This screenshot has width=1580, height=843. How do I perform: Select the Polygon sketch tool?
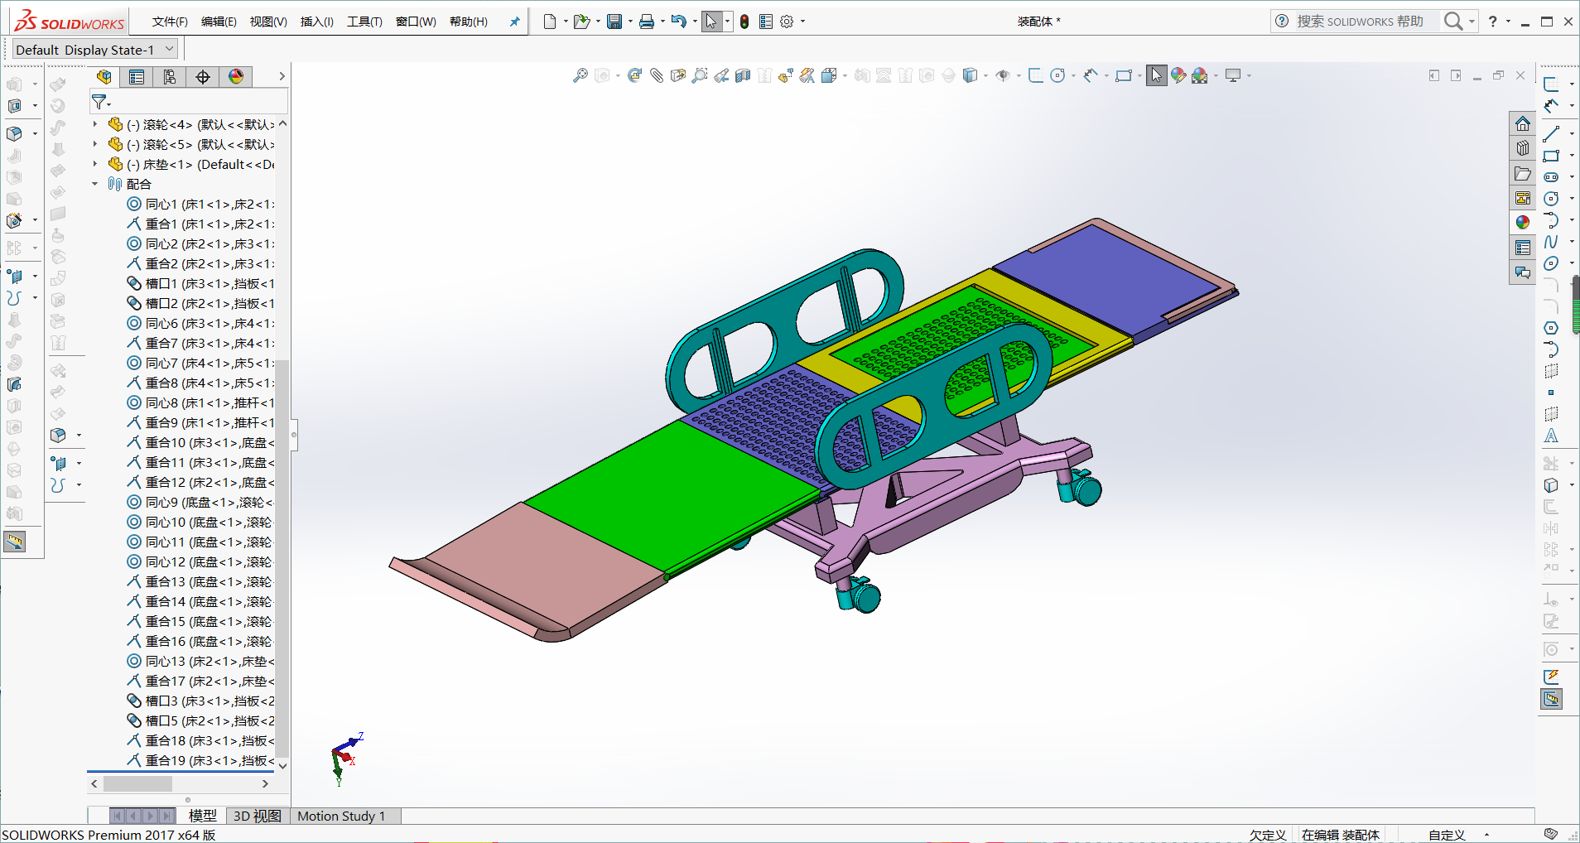click(x=1551, y=327)
